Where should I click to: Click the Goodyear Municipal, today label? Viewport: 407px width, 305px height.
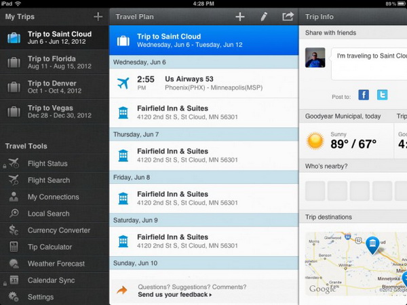[343, 116]
